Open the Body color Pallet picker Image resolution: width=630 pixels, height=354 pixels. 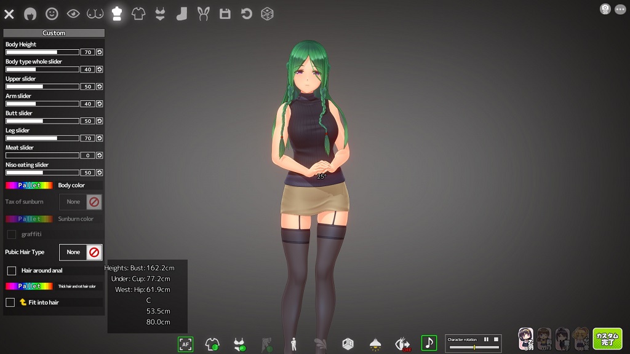(29, 185)
